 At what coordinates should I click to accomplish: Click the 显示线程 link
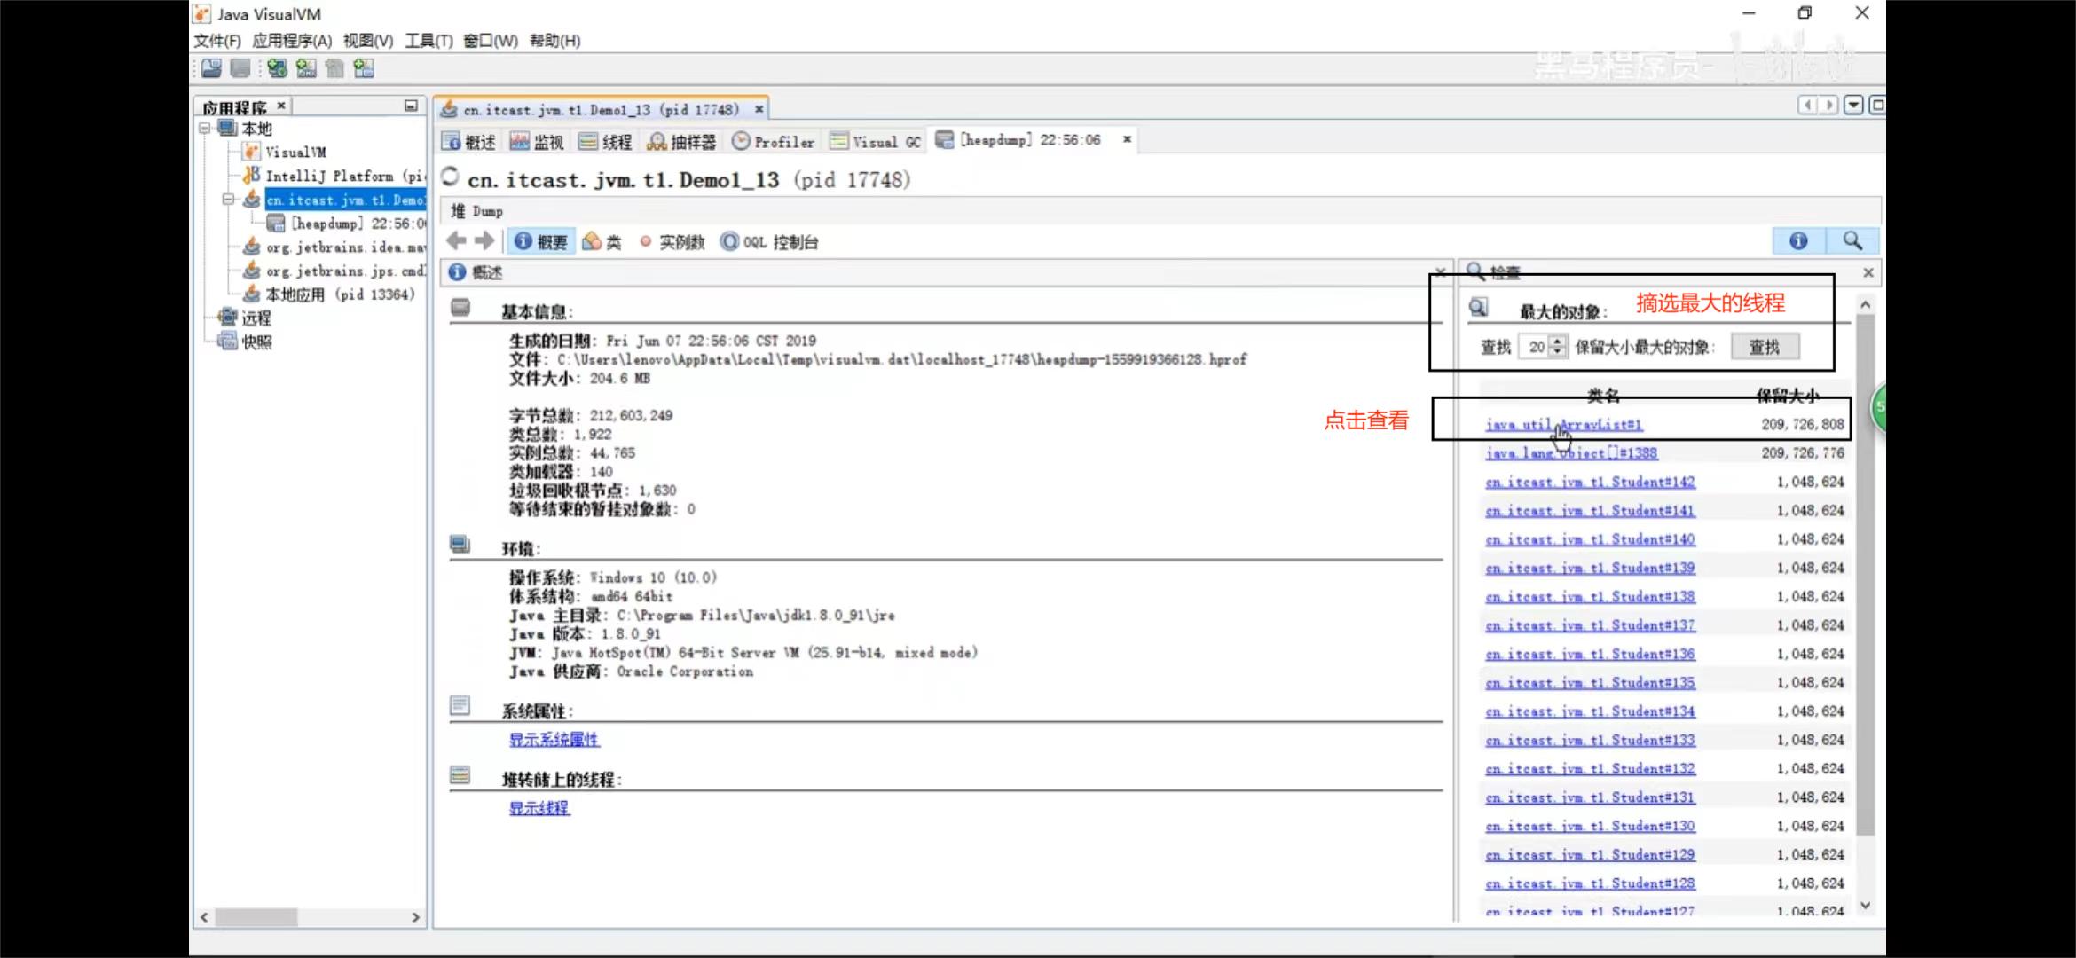(539, 808)
